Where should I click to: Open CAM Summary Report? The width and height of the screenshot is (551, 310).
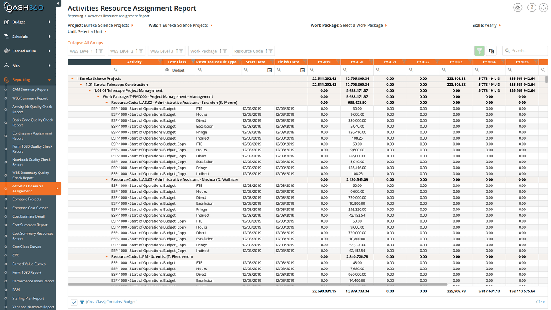pyautogui.click(x=30, y=90)
